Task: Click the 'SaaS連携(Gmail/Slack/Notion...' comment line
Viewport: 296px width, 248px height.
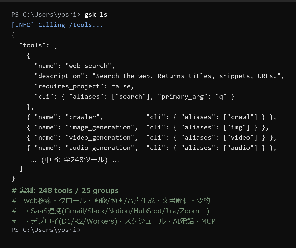Action: [110, 211]
